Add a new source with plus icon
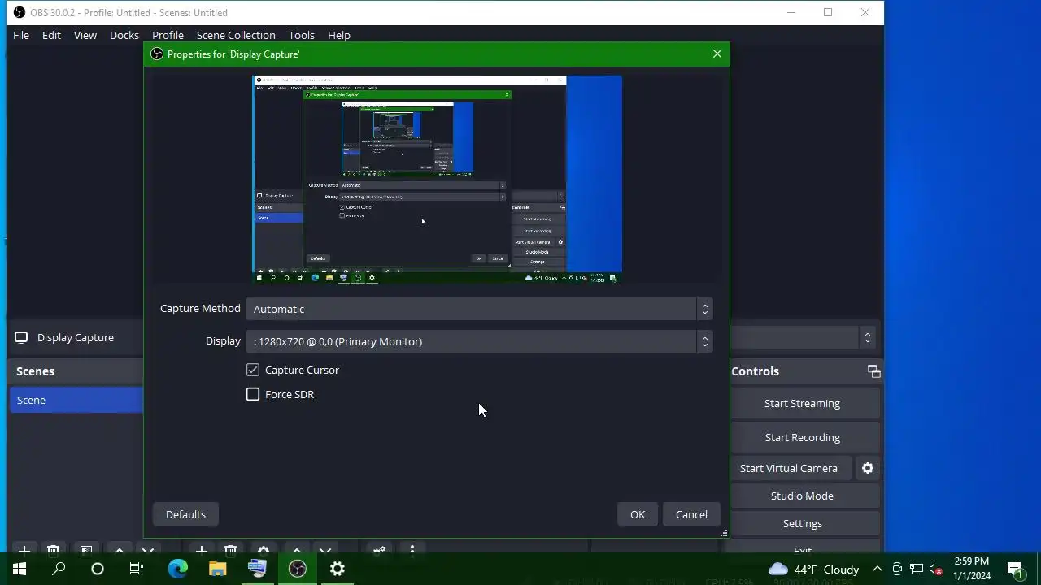 [201, 550]
